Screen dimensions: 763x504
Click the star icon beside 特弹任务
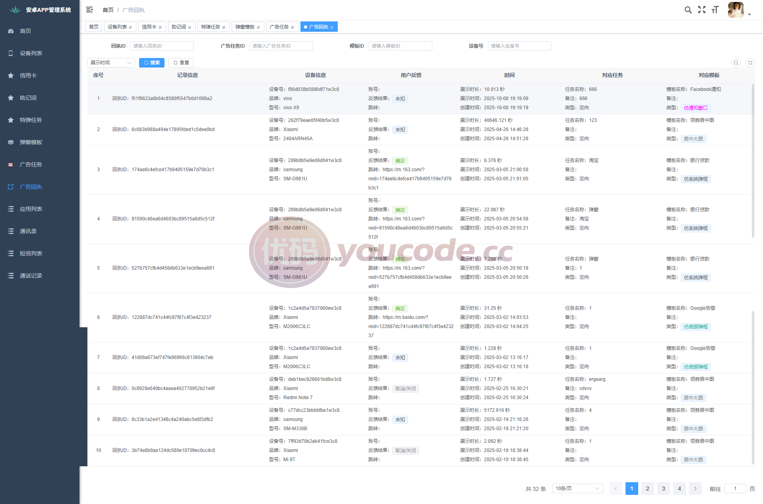tap(11, 120)
